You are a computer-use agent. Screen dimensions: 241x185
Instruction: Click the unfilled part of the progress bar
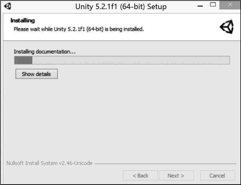pos(130,60)
